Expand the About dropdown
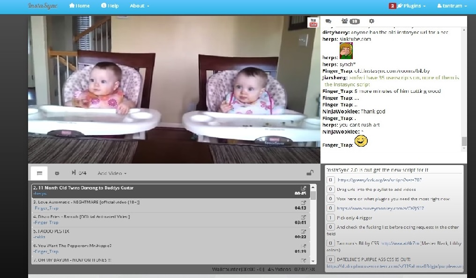Viewport: 476px width, 278px height. pos(139,6)
